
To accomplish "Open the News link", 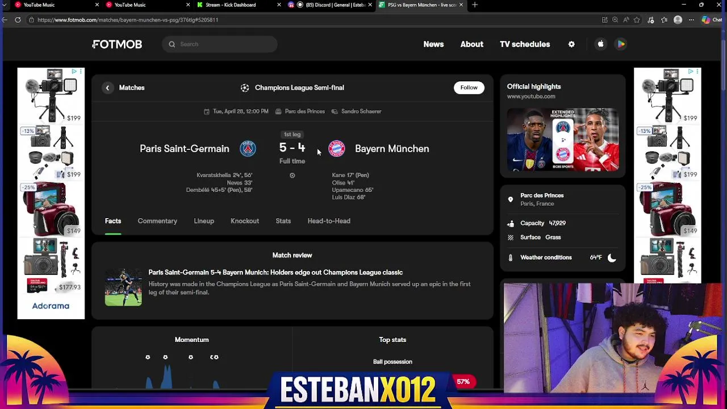I will [x=433, y=44].
